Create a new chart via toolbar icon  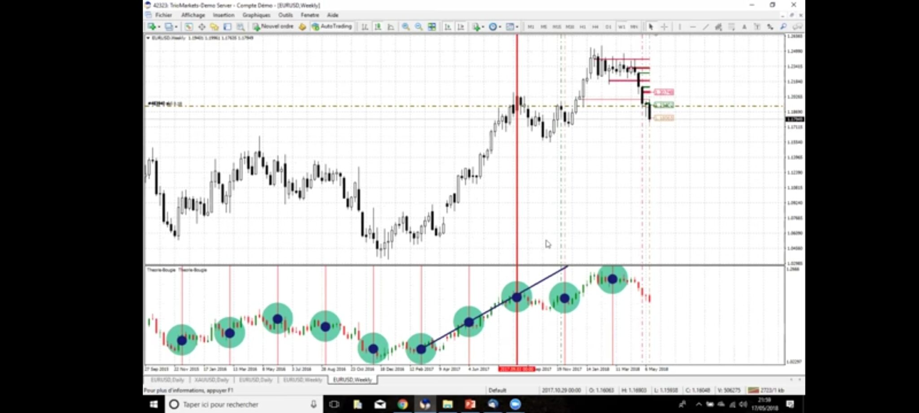(x=152, y=27)
